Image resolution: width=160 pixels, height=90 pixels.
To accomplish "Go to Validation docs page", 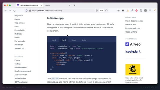I will [19, 45].
